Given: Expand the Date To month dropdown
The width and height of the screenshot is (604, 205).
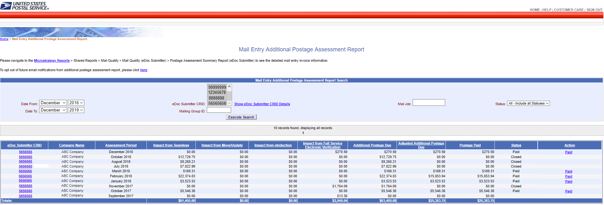Looking at the screenshot, I should coord(53,110).
